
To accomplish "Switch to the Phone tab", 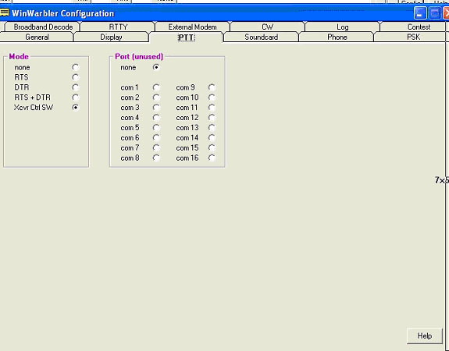I will point(337,37).
